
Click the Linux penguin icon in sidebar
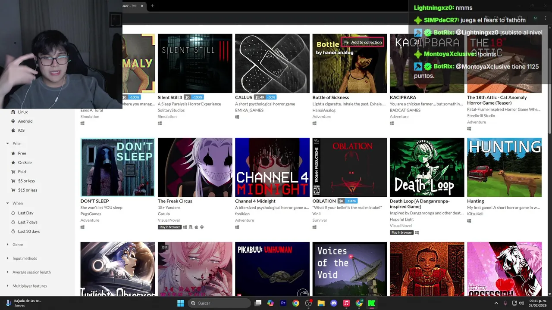[x=13, y=112]
